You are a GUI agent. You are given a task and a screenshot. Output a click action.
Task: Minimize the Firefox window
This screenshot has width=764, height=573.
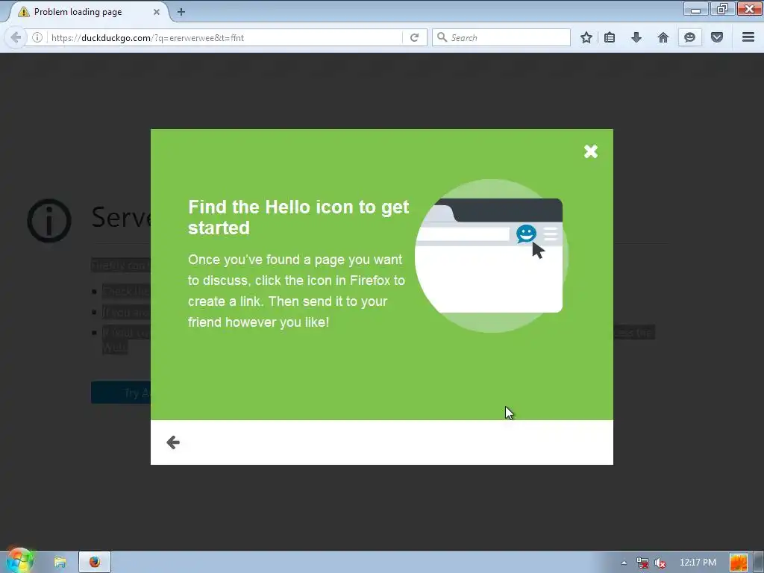click(696, 9)
